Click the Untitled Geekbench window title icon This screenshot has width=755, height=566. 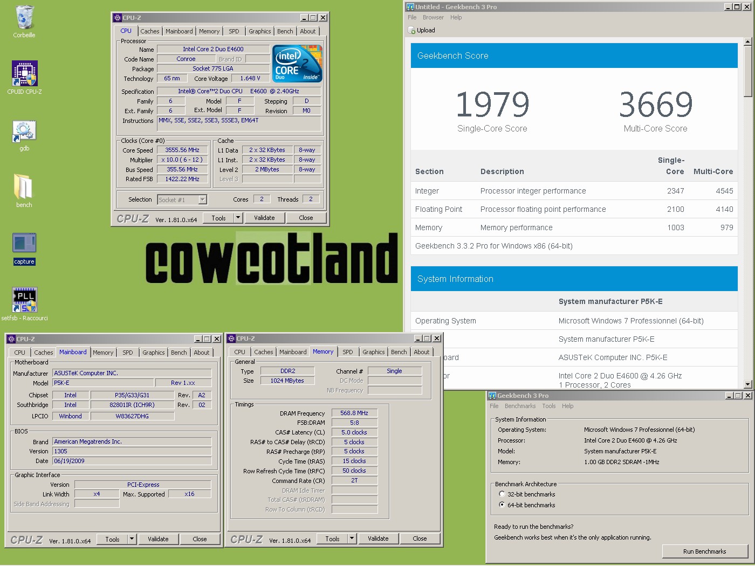(x=410, y=7)
